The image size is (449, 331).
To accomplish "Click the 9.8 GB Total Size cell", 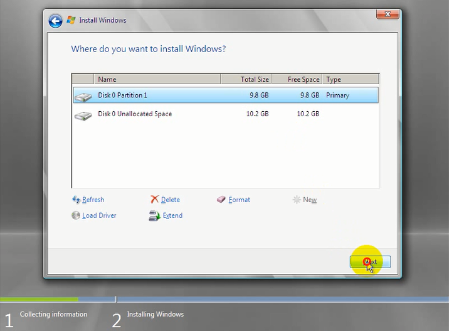I will pos(259,95).
